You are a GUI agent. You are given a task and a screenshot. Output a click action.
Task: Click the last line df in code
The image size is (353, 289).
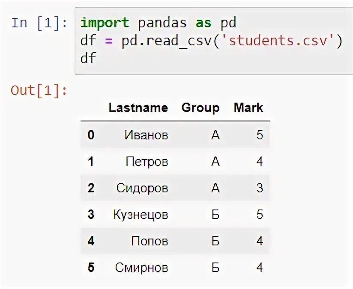tap(88, 58)
